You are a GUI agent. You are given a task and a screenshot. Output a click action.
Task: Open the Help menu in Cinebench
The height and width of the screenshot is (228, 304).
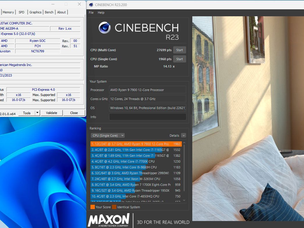pos(101,13)
